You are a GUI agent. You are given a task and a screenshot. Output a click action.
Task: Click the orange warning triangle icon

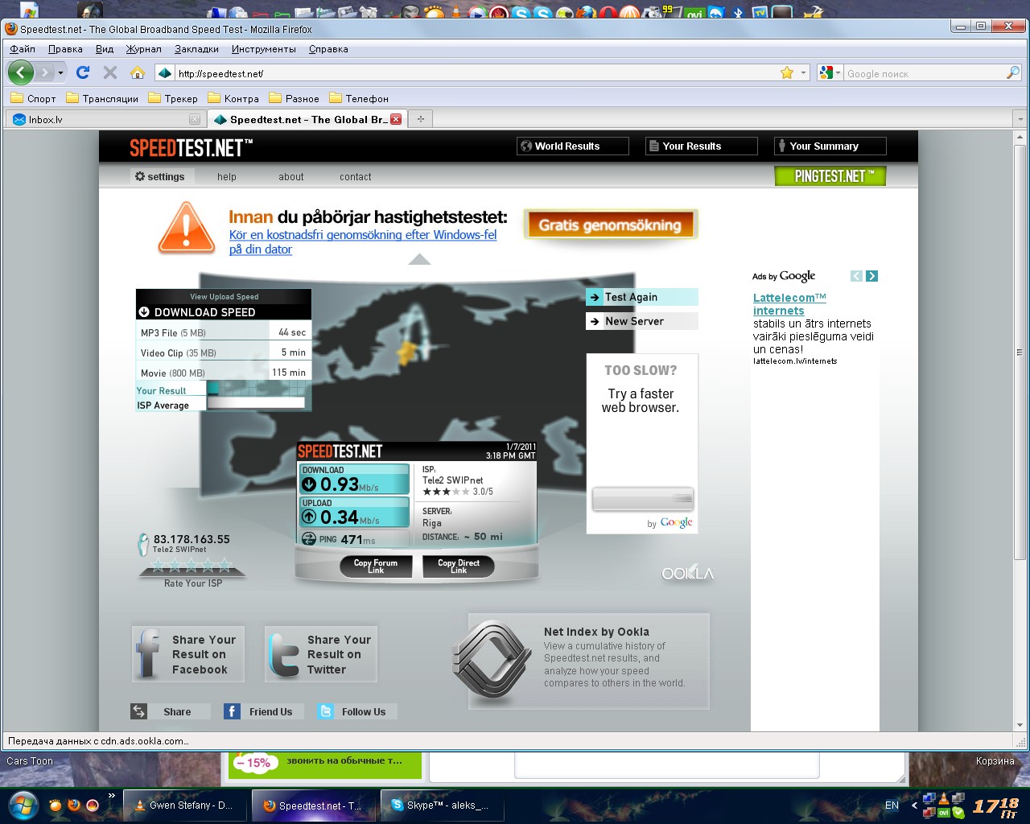coord(187,228)
